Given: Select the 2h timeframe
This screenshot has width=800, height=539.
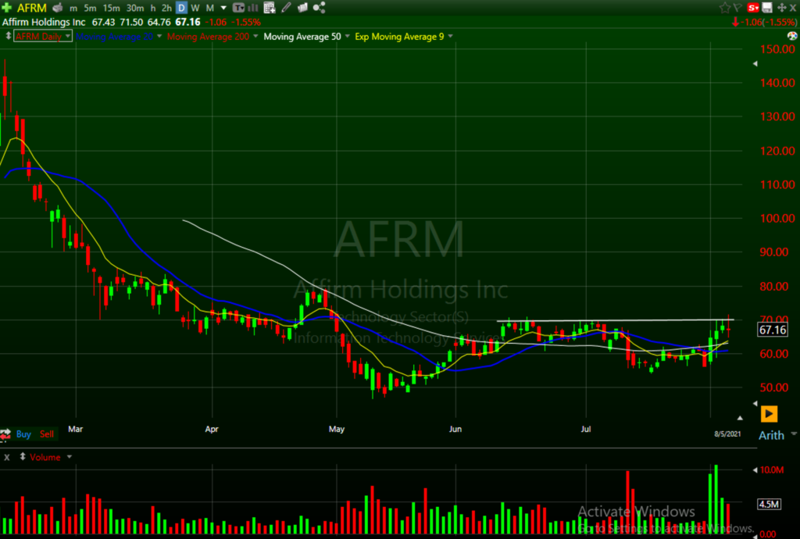Looking at the screenshot, I should click(167, 8).
